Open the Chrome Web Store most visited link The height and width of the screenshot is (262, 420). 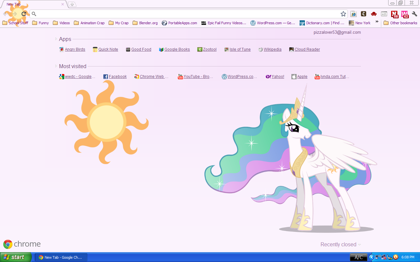click(x=151, y=77)
